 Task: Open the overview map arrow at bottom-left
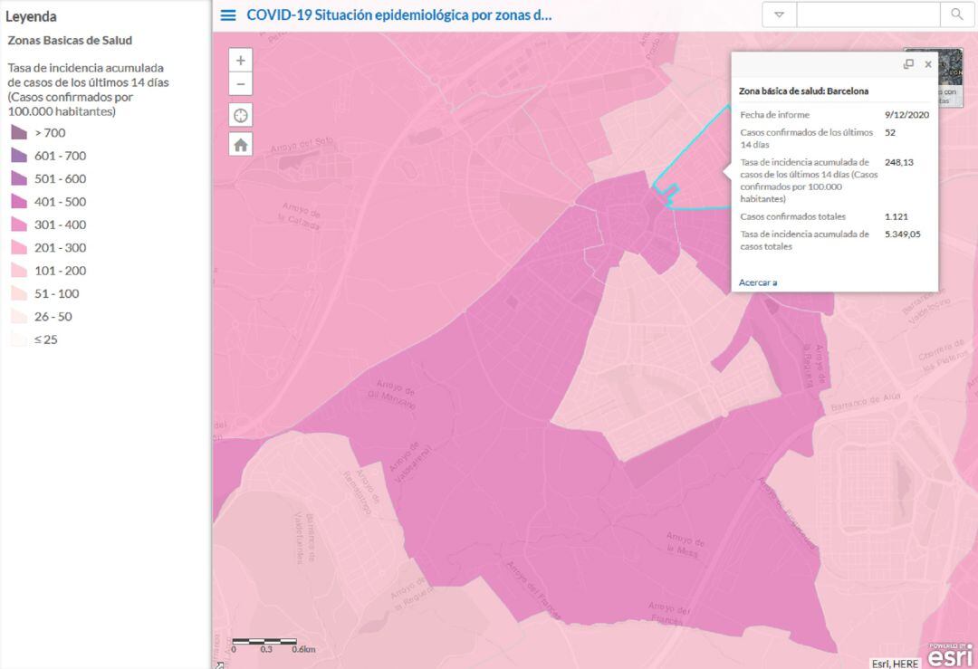(218, 664)
